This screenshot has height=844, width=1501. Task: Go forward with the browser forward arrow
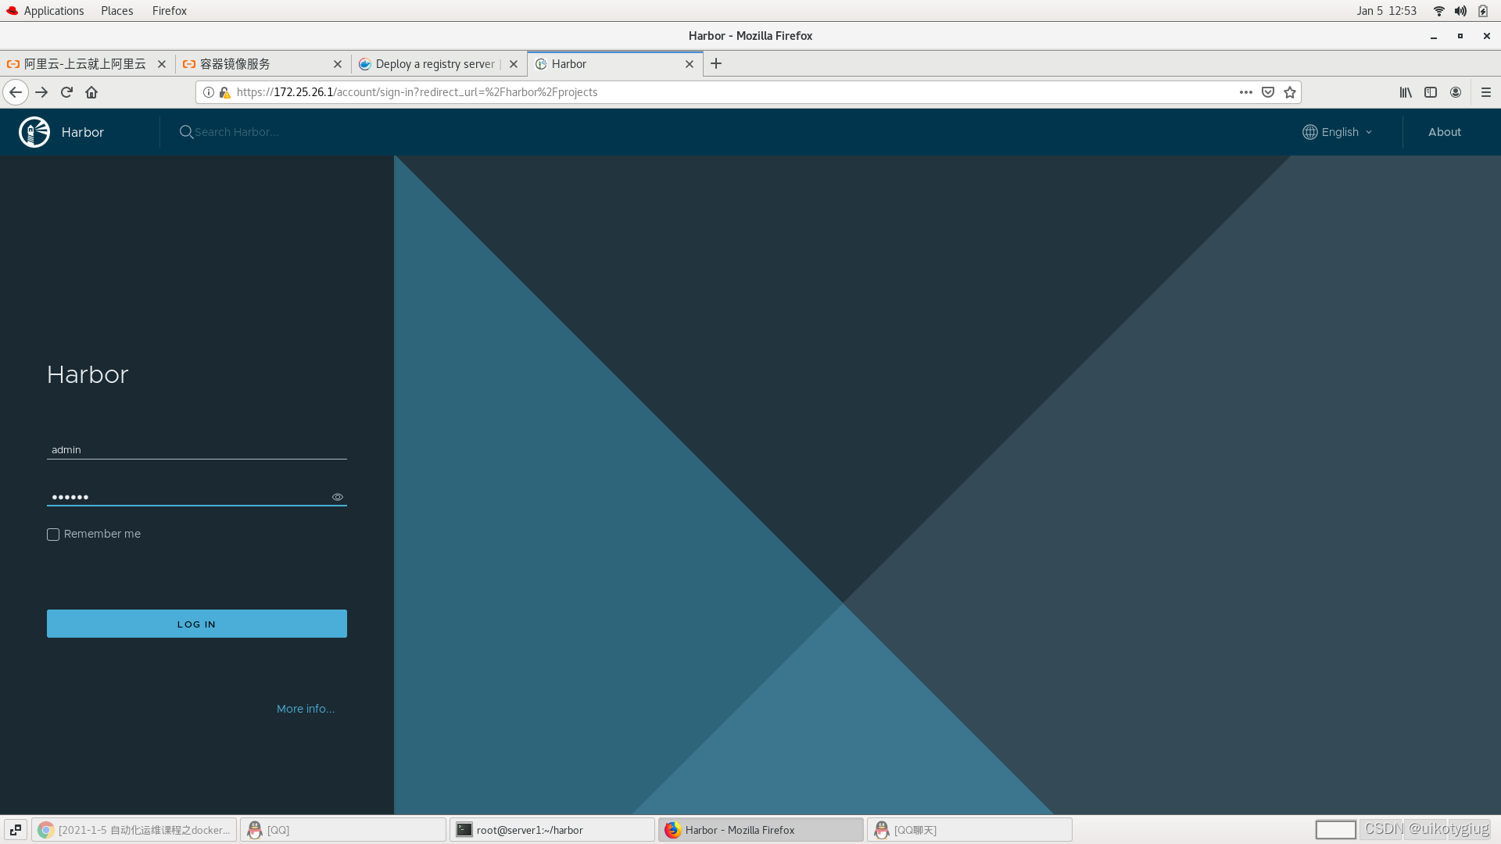[41, 92]
